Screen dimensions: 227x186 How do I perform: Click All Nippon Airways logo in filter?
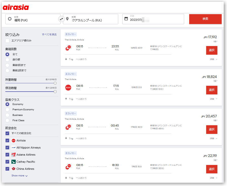(13, 148)
